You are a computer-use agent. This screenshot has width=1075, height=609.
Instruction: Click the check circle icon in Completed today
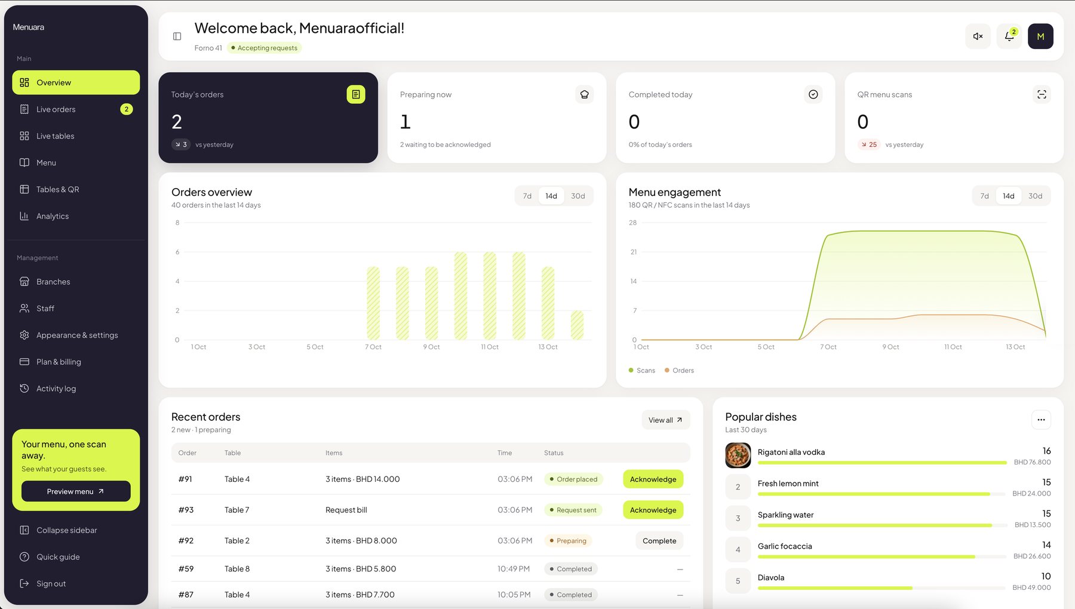coord(813,94)
